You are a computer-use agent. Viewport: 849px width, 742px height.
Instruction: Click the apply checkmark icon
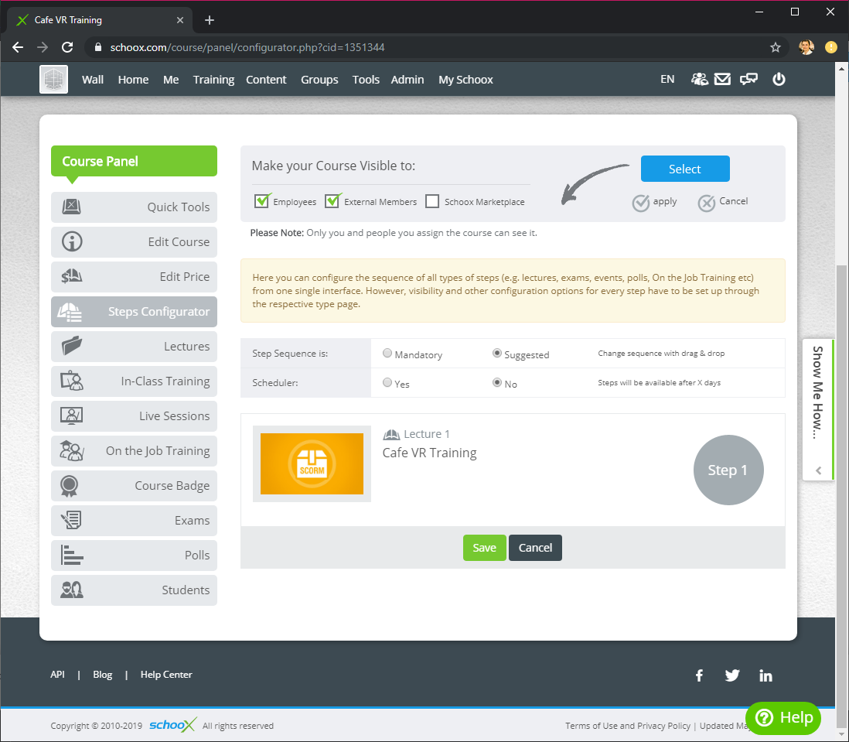point(640,203)
